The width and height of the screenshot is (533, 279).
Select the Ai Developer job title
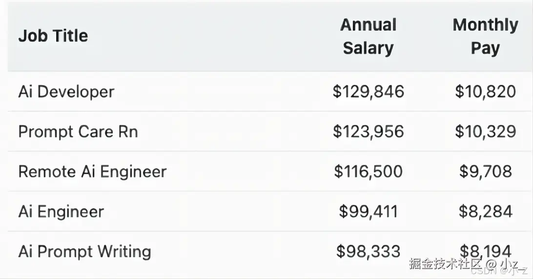tap(66, 92)
